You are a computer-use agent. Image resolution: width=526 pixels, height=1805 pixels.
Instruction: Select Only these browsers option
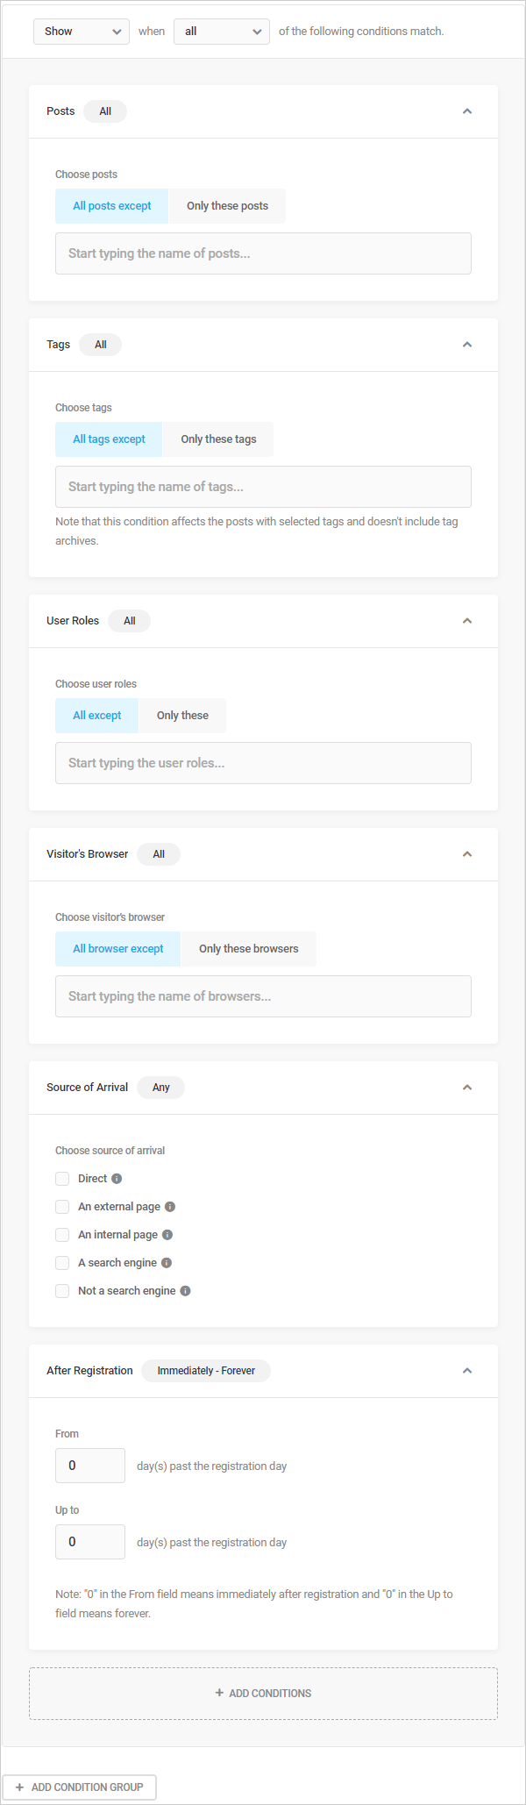click(x=248, y=949)
